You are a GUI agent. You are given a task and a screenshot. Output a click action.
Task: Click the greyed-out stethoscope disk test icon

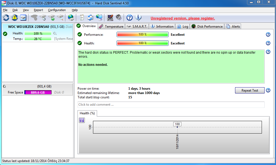[x=34, y=18]
